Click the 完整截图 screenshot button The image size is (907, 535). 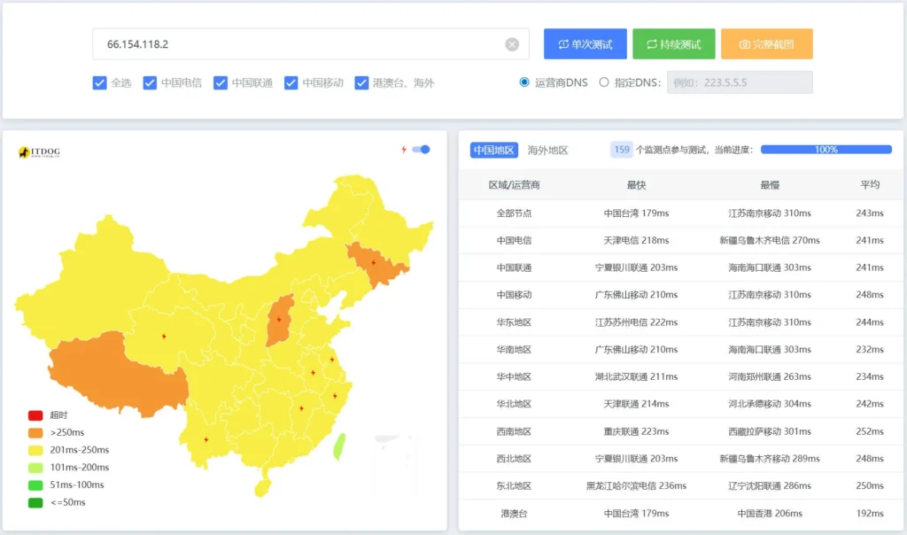click(x=766, y=44)
